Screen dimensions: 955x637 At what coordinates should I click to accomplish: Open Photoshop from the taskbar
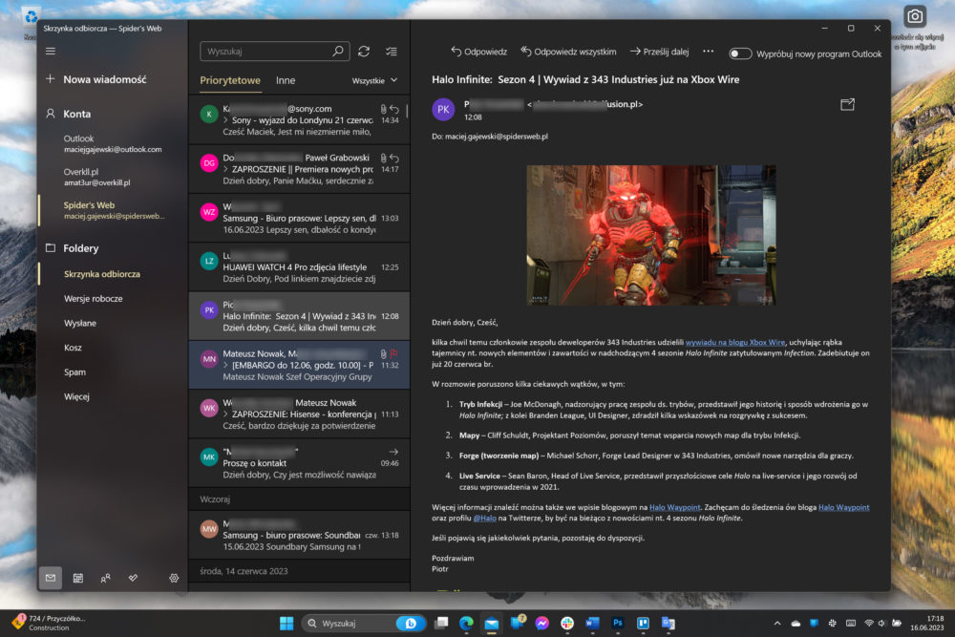[x=618, y=623]
